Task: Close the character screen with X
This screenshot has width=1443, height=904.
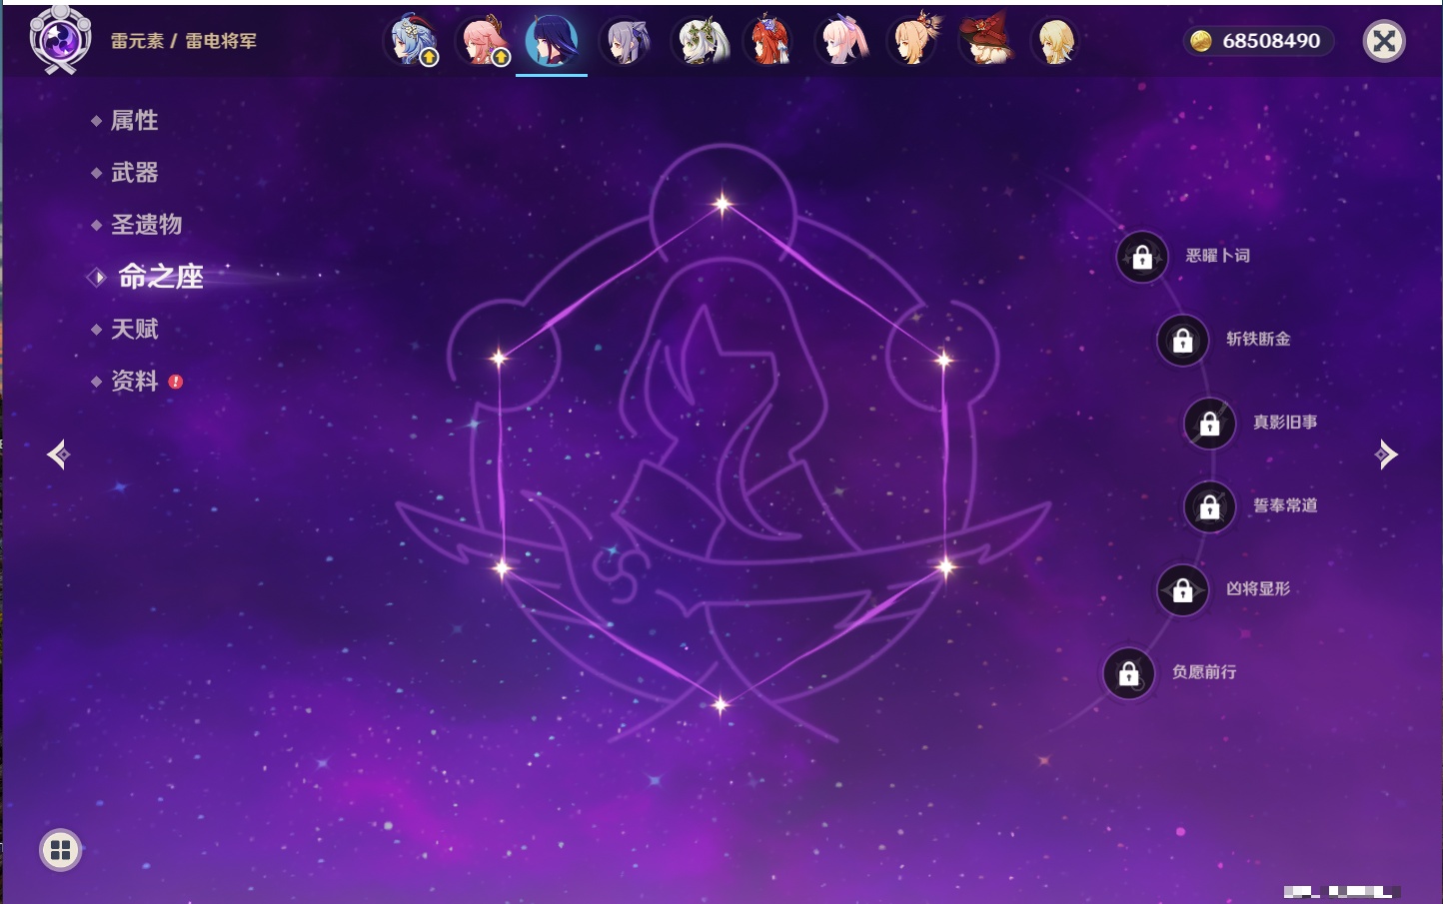Action: 1384,41
